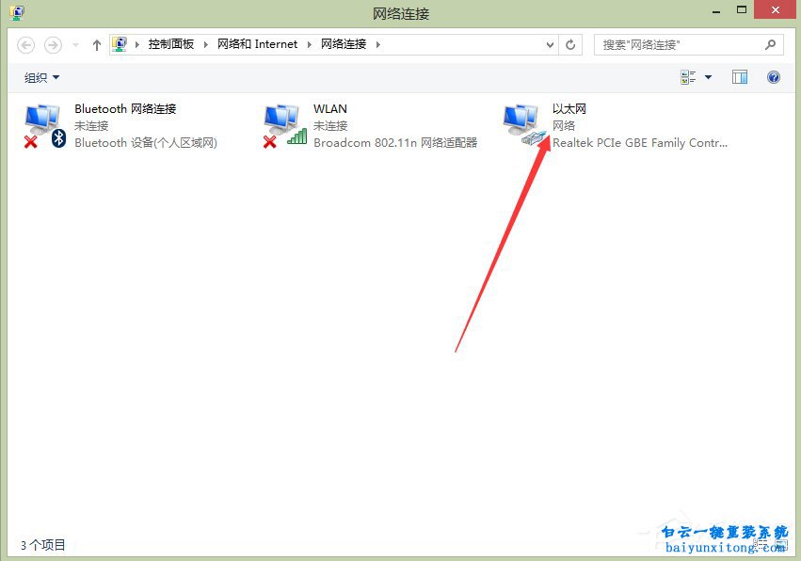Expand the address bar history dropdown
801x561 pixels.
tap(551, 44)
